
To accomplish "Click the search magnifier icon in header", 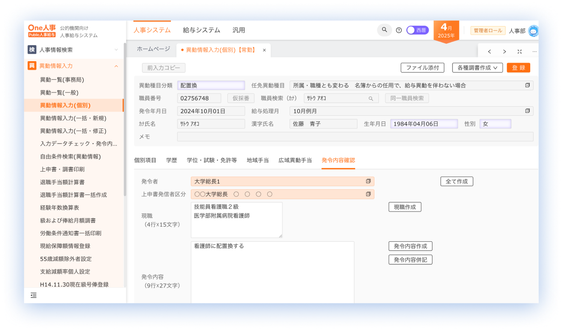I will point(384,30).
